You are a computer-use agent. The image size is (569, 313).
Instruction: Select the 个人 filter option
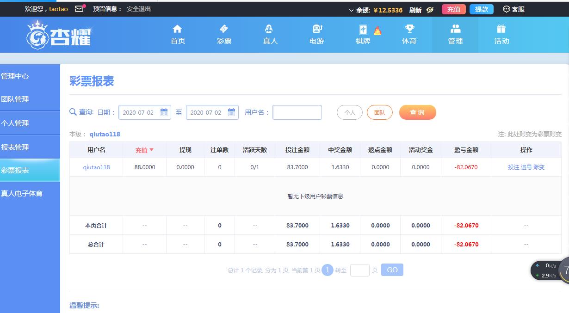[350, 112]
